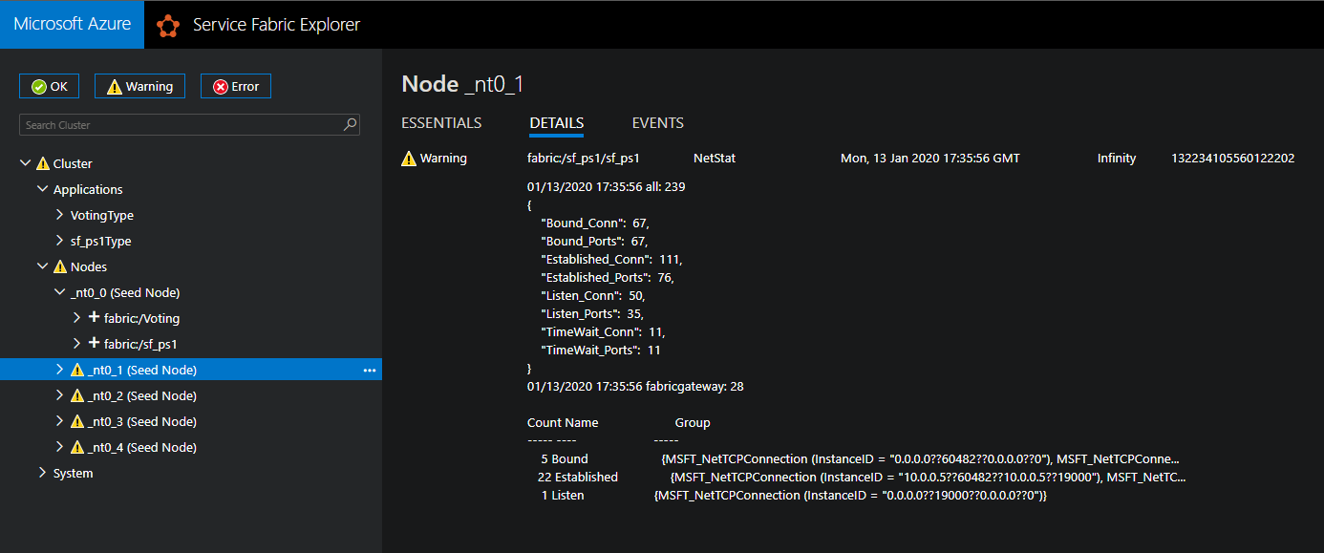Click the warning icon on _nt0_2 row
The height and width of the screenshot is (553, 1324).
coord(77,396)
